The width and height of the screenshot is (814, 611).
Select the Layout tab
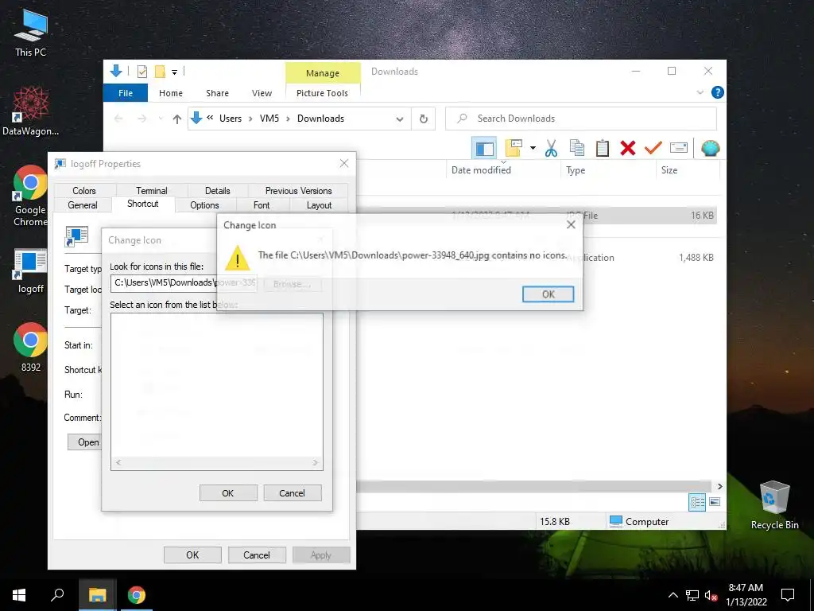[319, 205]
